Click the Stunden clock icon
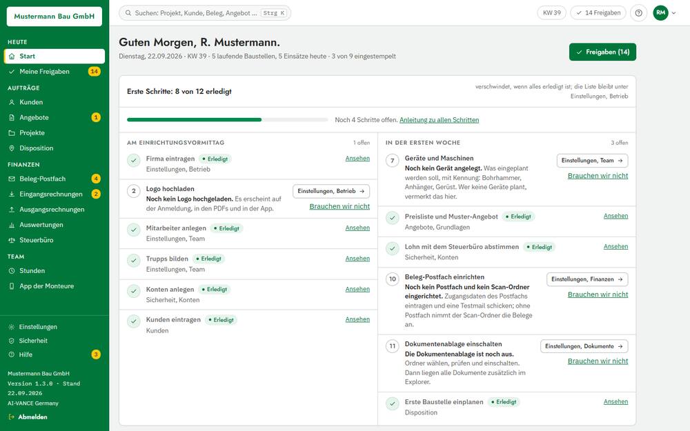The width and height of the screenshot is (690, 431). 12,271
